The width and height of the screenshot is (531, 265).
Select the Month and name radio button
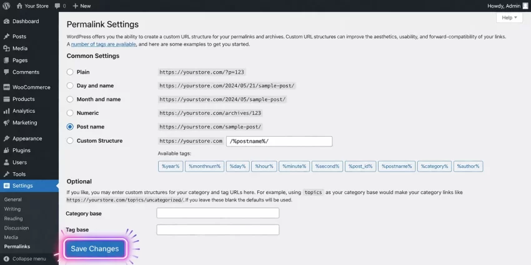click(x=70, y=99)
